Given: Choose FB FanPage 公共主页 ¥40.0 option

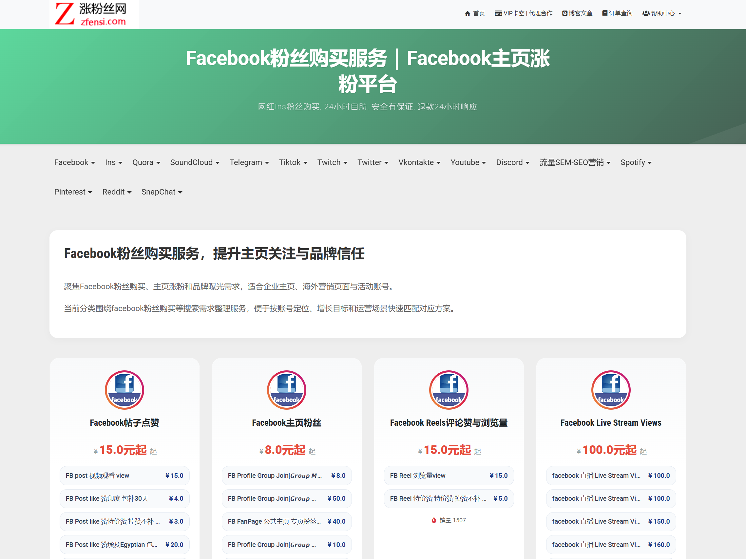Looking at the screenshot, I should coord(286,521).
